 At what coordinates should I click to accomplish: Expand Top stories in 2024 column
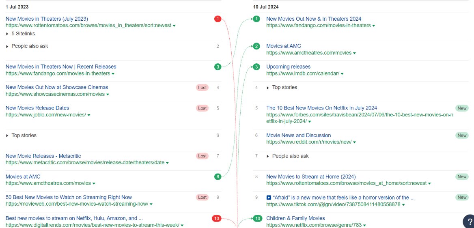tap(282, 87)
